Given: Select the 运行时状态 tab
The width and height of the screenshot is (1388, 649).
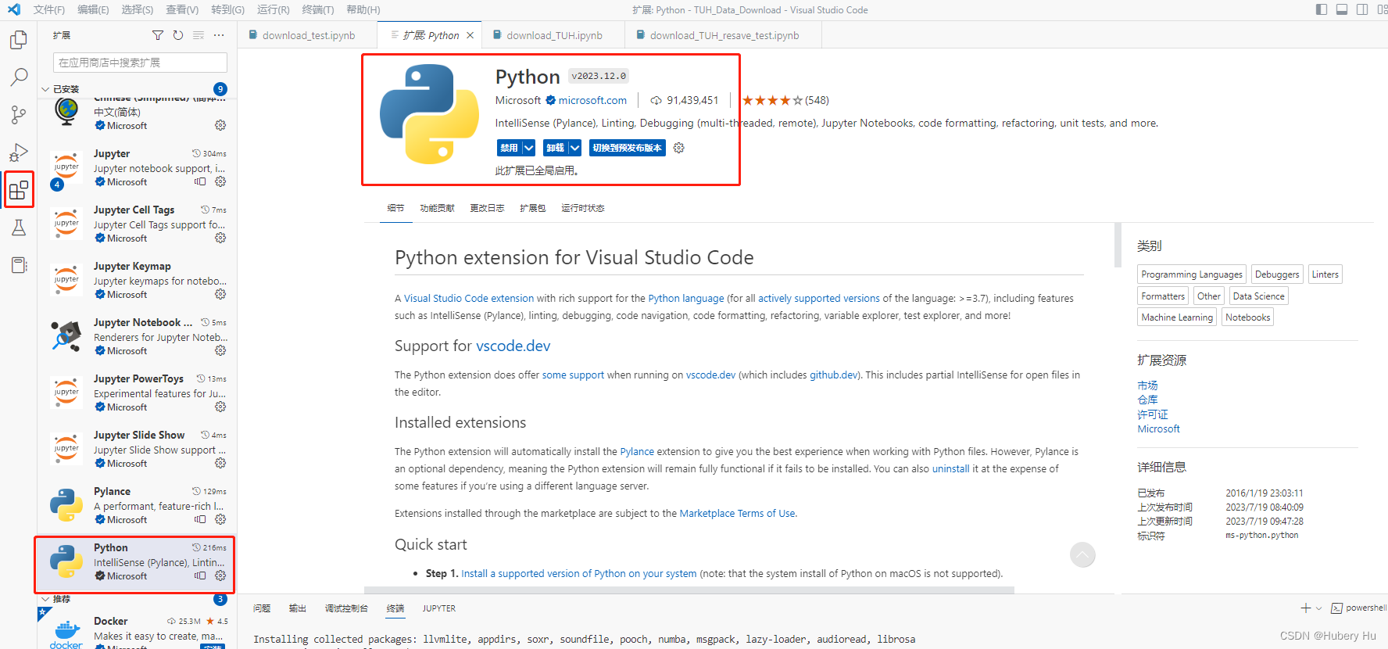Looking at the screenshot, I should (583, 208).
